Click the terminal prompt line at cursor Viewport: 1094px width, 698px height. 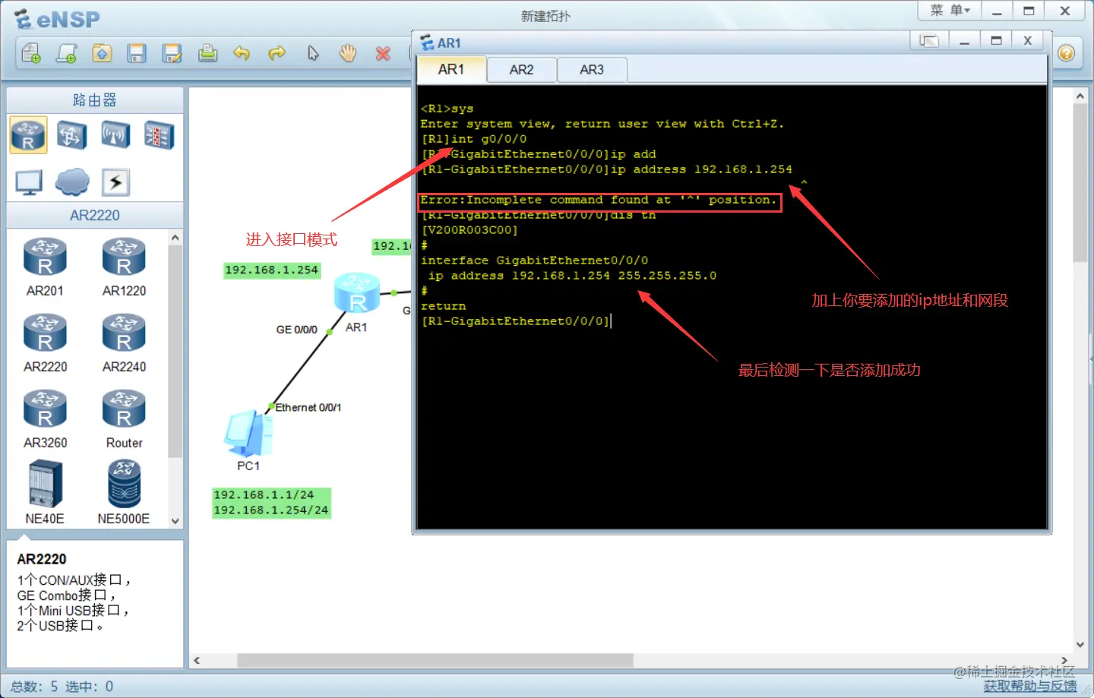(x=517, y=321)
